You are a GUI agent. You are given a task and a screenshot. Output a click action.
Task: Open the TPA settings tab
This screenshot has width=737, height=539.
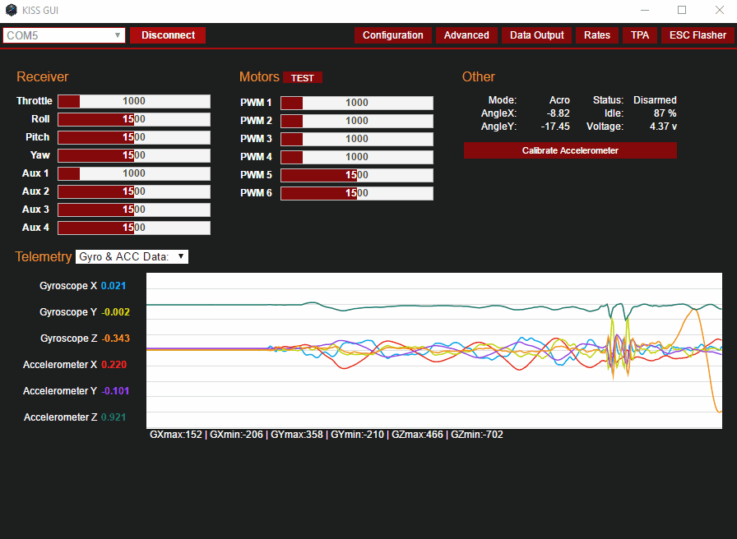point(640,35)
